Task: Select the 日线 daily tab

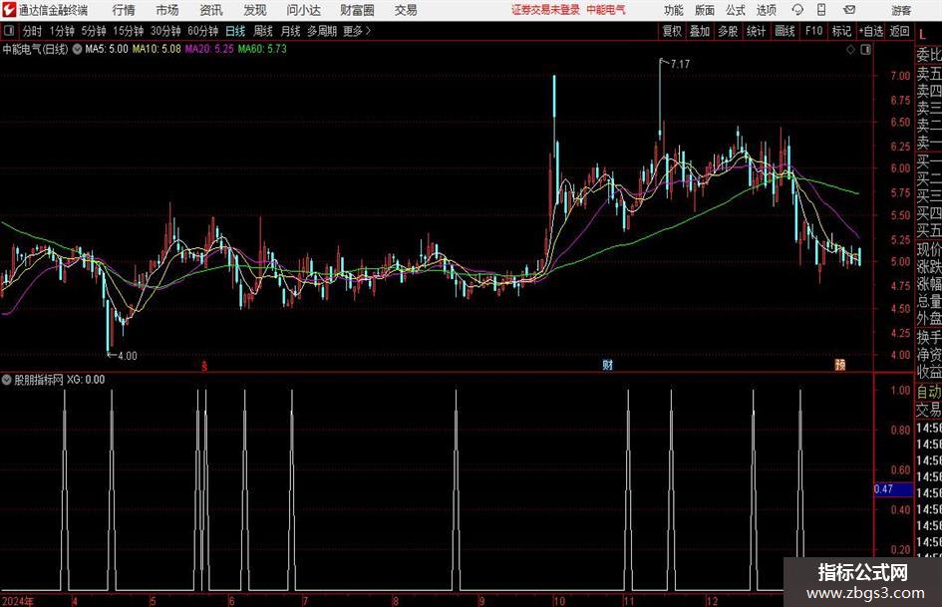Action: point(235,31)
